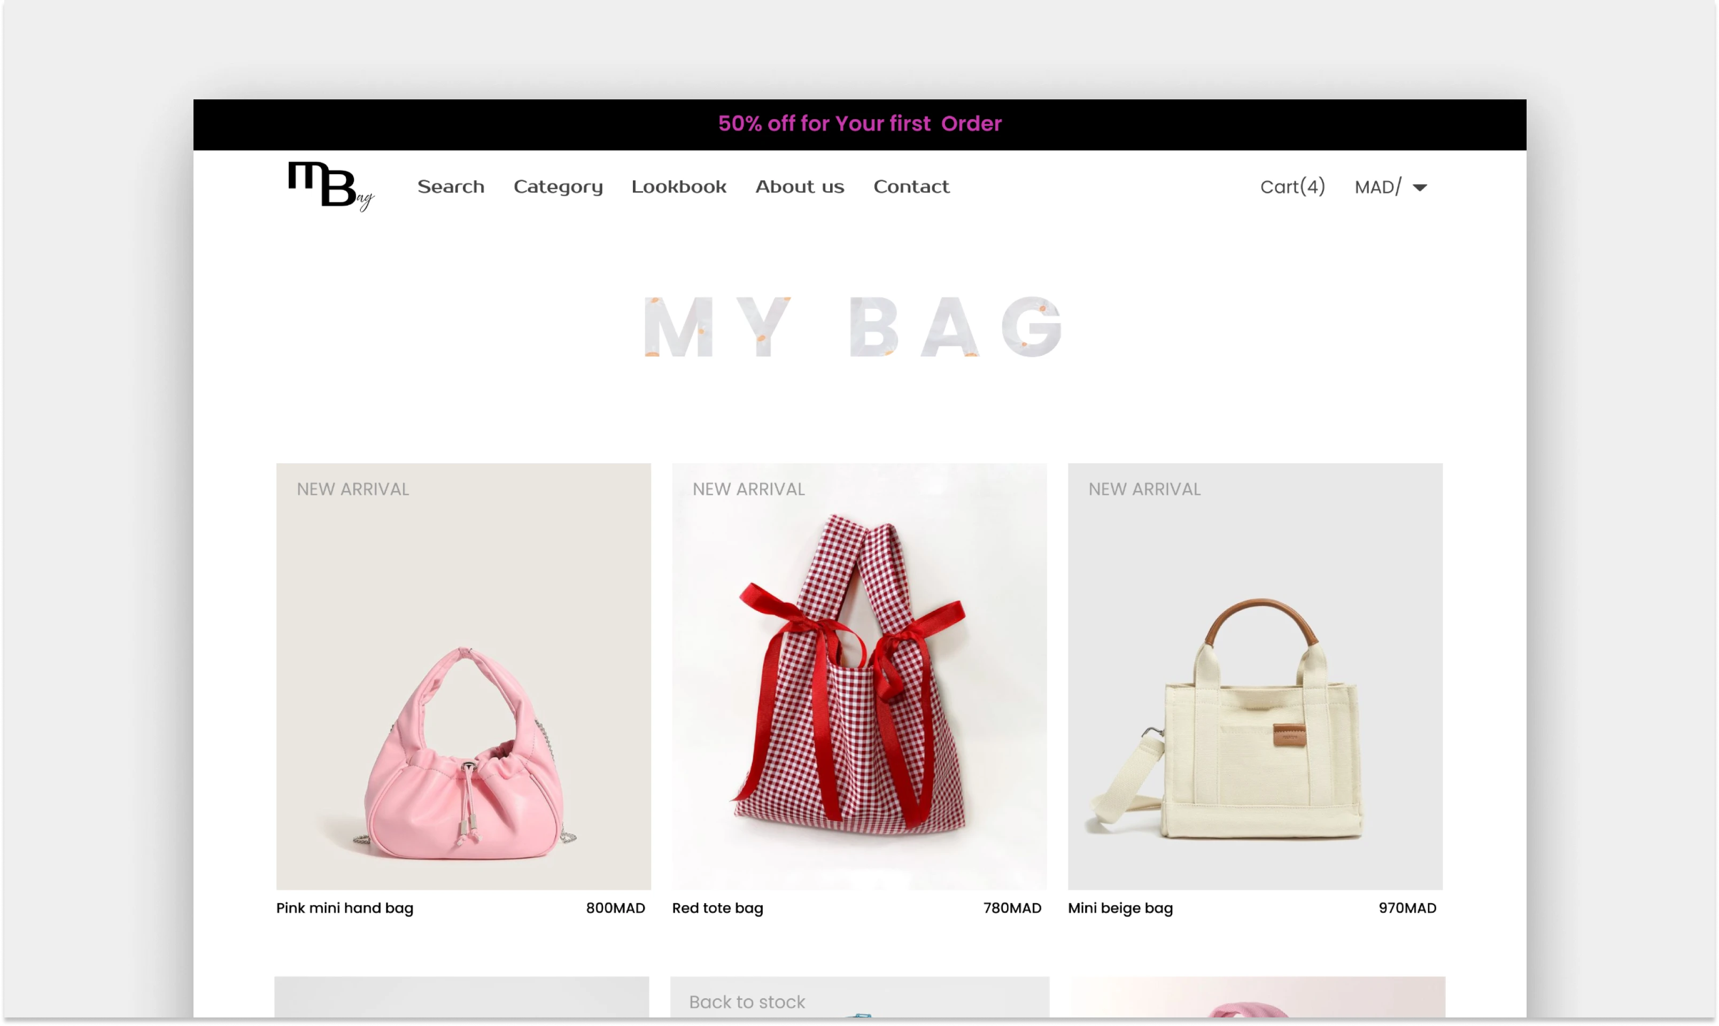Viewport: 1719px width, 1026px height.
Task: Click the 50% off promo banner
Action: tap(859, 124)
